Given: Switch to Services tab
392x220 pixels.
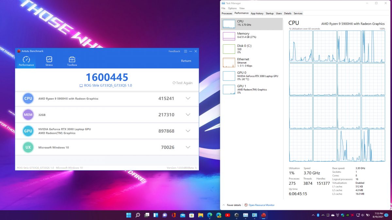Looking at the screenshot, I should click(x=298, y=13).
